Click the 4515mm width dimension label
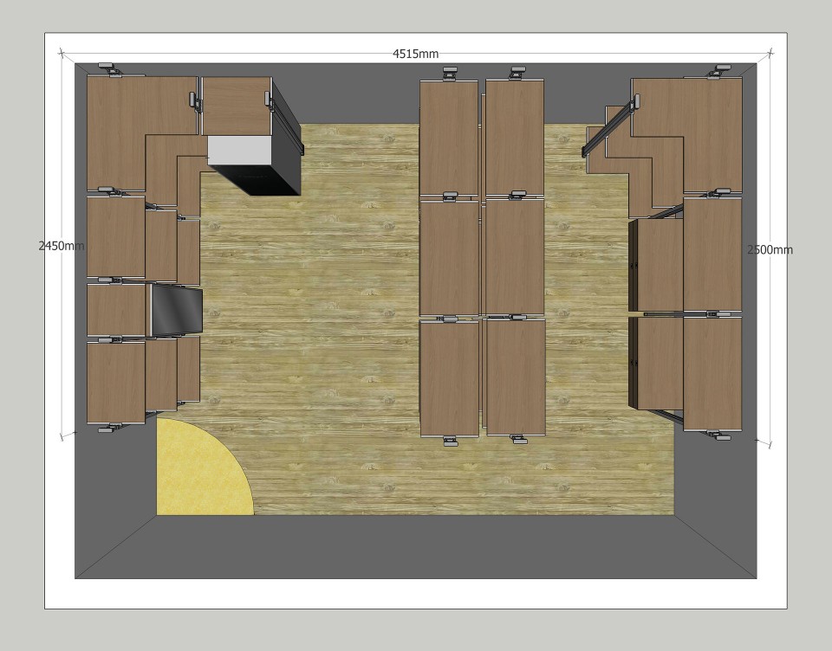The width and height of the screenshot is (832, 651). [415, 54]
